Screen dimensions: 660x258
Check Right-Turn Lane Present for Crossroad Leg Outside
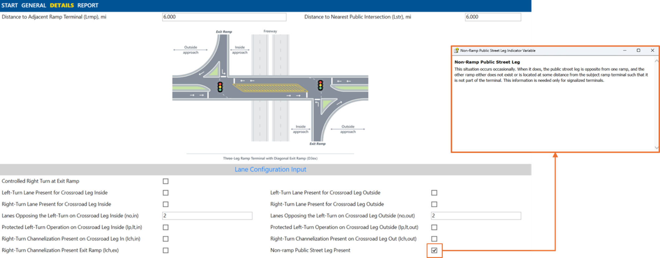(x=434, y=204)
